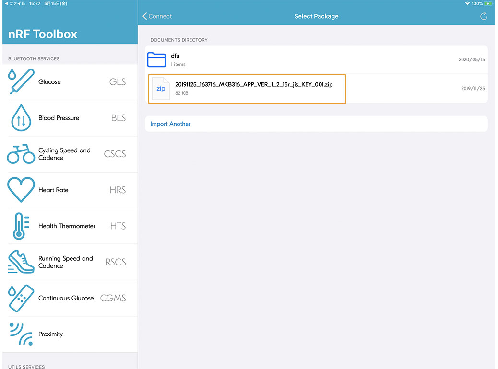Image resolution: width=498 pixels, height=369 pixels.
Task: Open the Glucose service icon
Action: click(21, 81)
